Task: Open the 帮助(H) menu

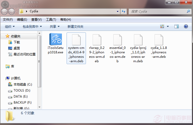Action: pyautogui.click(x=66, y=20)
